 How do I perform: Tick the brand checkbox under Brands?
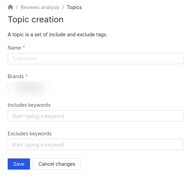[x=10, y=87]
